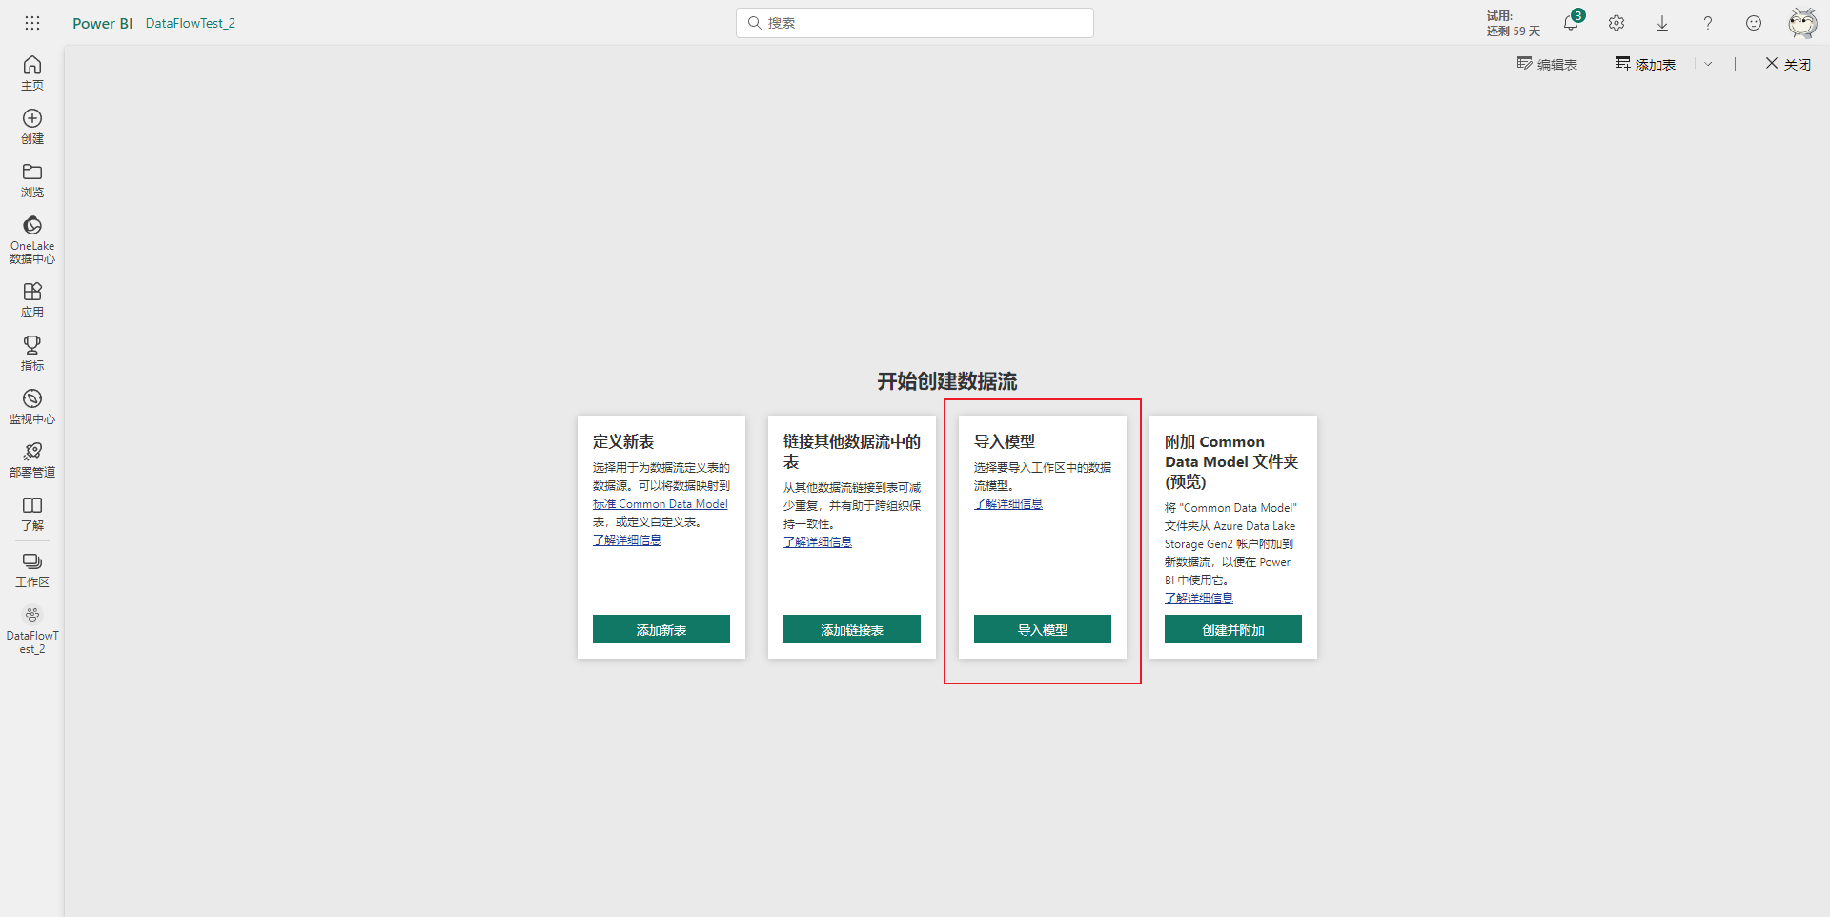Open the 浏览 folder icon

[32, 179]
